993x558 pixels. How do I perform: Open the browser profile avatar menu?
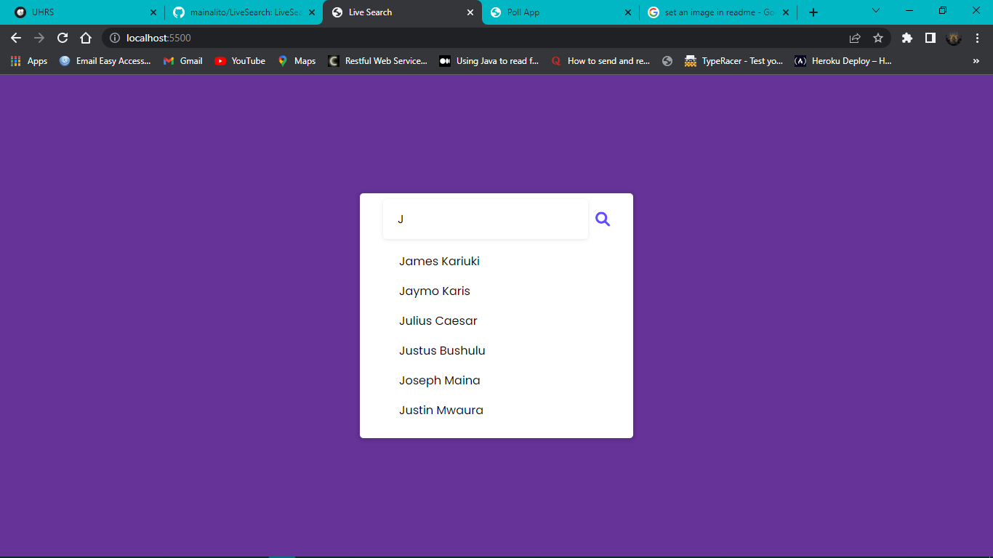(x=953, y=37)
